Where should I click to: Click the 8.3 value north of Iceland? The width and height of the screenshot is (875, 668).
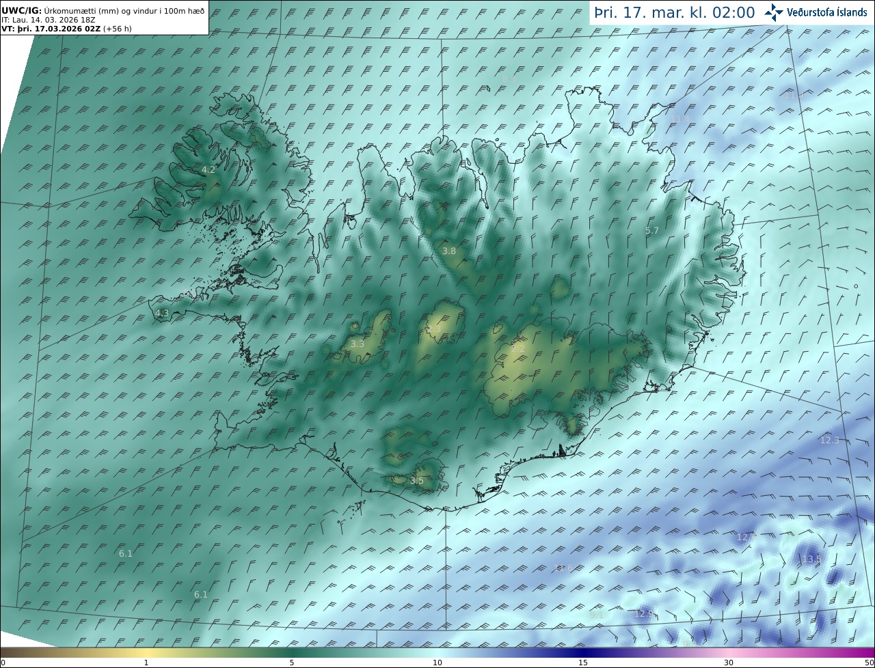click(509, 79)
